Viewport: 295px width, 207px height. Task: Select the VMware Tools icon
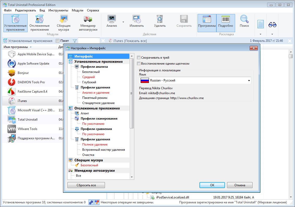(12, 129)
